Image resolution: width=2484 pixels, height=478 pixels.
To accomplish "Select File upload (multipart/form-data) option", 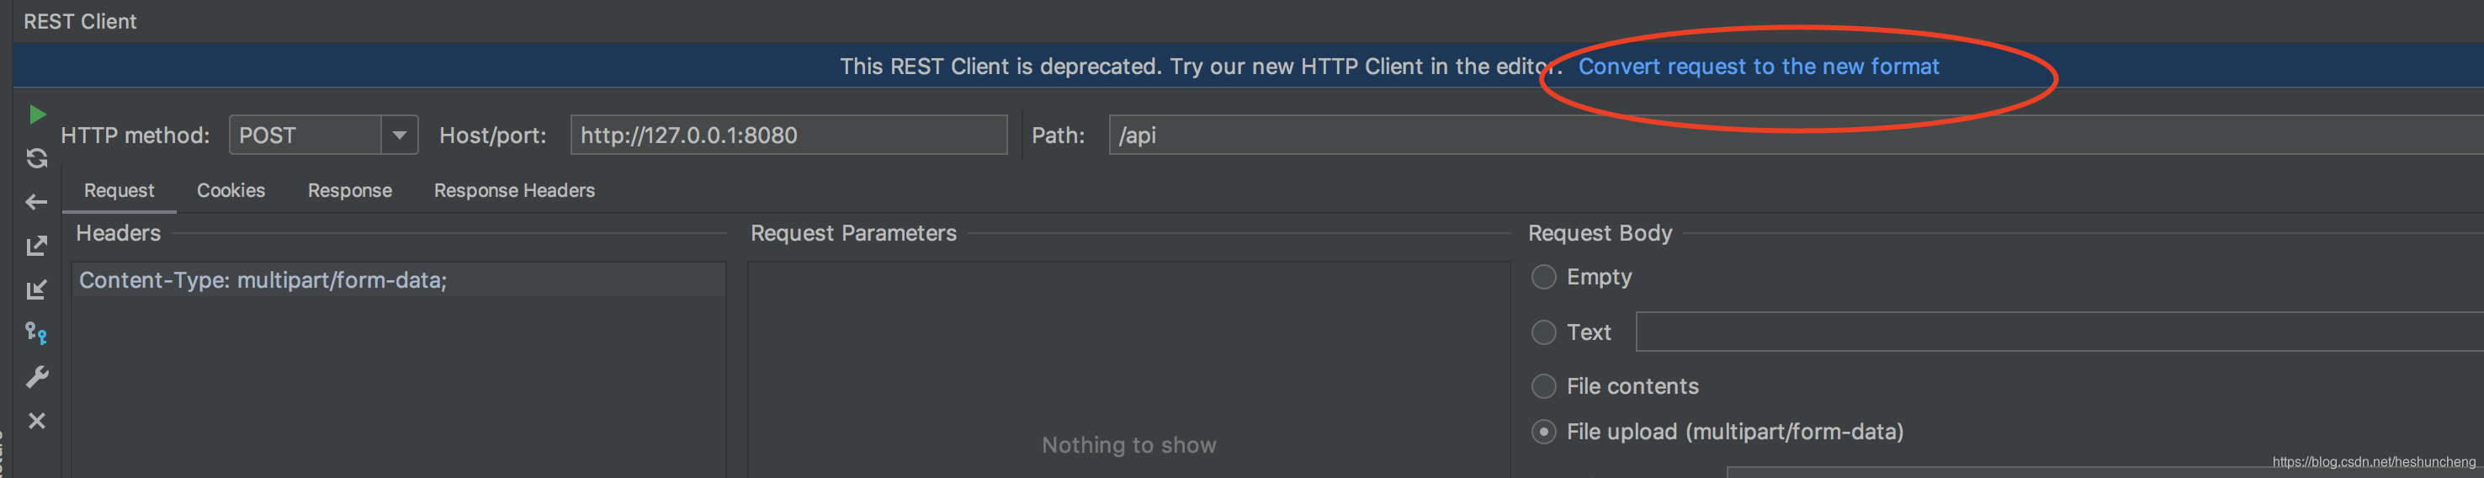I will tap(1544, 432).
